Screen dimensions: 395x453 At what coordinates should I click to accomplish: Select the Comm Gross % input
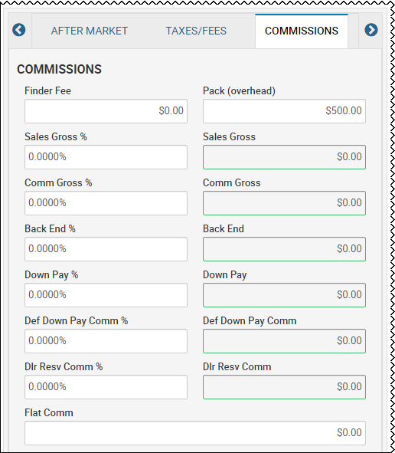[106, 203]
